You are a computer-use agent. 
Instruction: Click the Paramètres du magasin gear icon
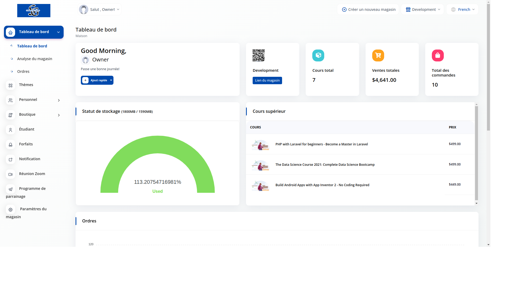pyautogui.click(x=10, y=209)
